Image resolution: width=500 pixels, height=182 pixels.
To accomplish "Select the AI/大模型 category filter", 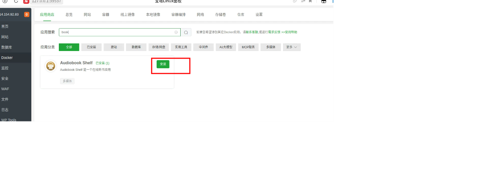I will pos(225,47).
